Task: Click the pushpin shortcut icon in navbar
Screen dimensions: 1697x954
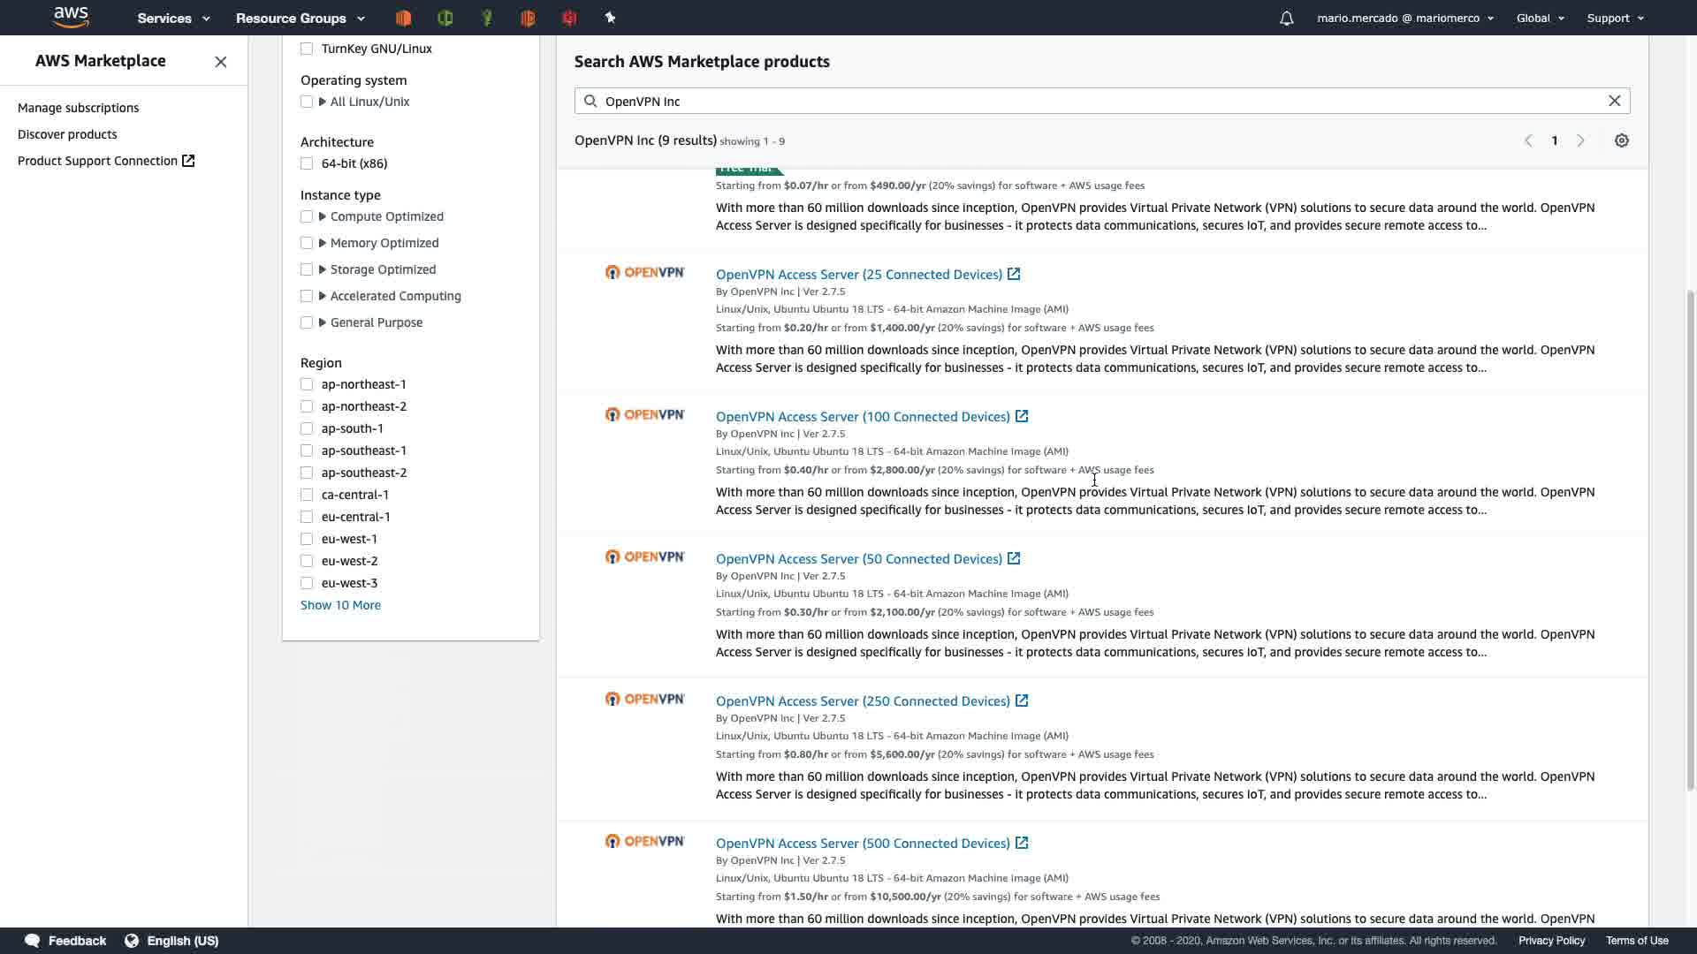Action: click(x=610, y=18)
